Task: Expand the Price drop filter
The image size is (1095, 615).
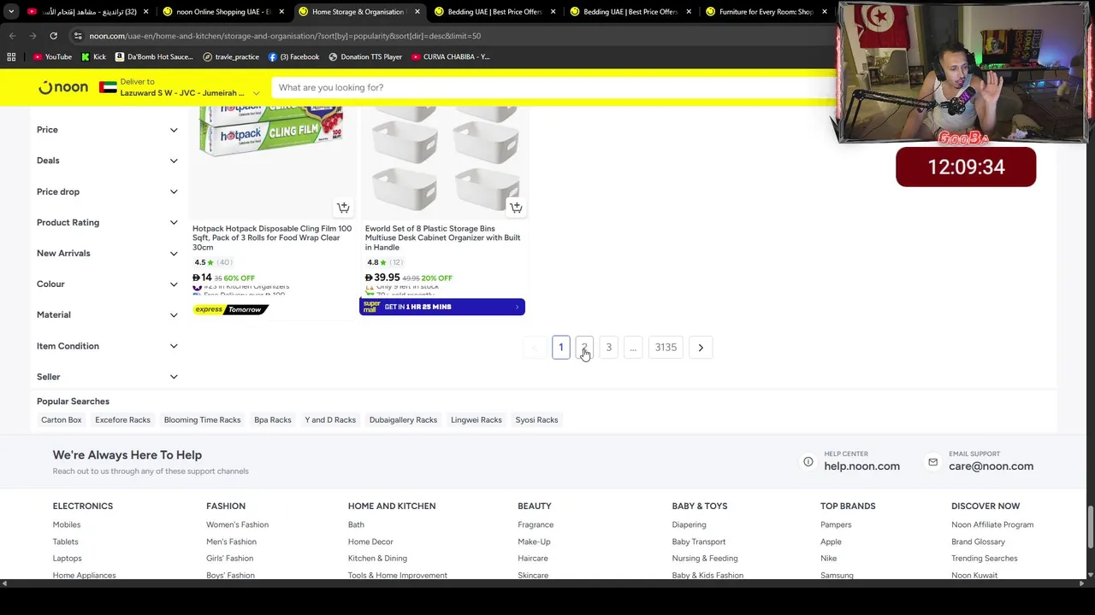Action: tap(107, 191)
